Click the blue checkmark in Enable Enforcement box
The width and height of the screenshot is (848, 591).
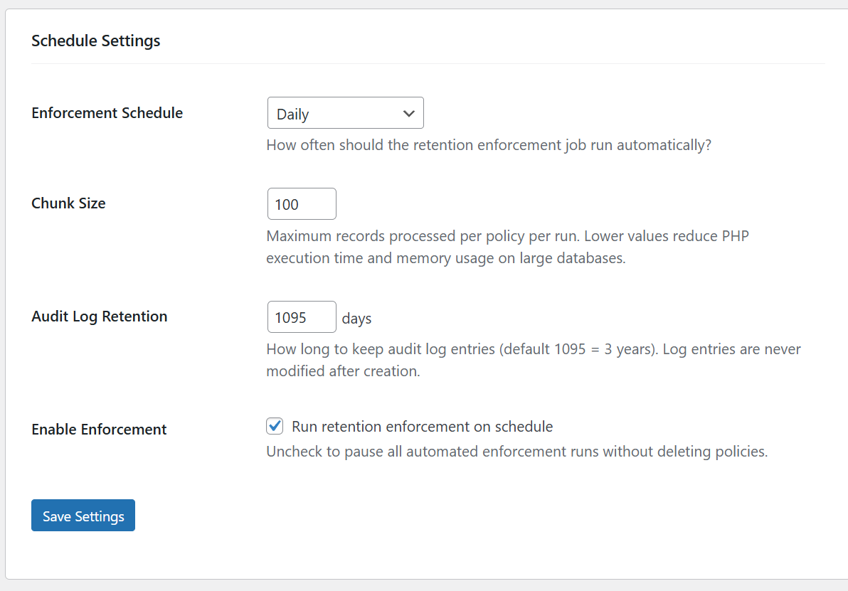275,426
